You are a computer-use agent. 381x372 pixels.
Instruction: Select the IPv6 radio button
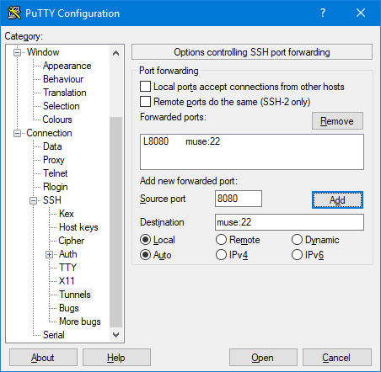click(x=297, y=255)
